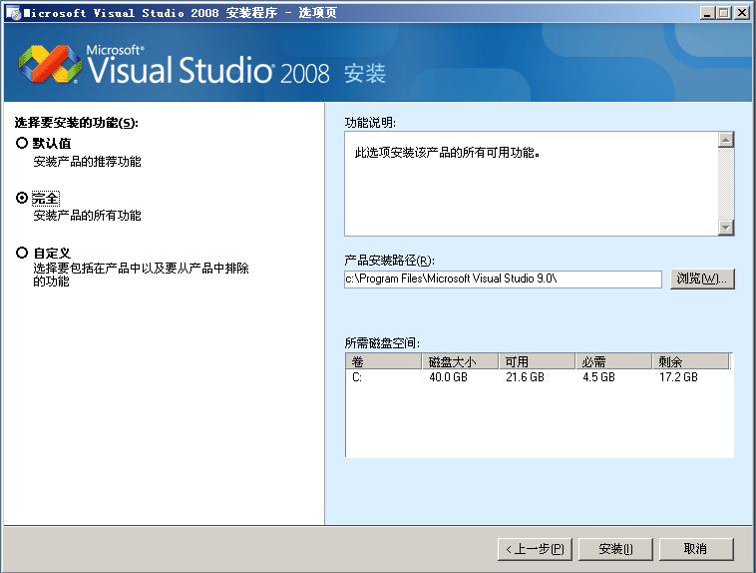Select the 完全 installation option

22,198
